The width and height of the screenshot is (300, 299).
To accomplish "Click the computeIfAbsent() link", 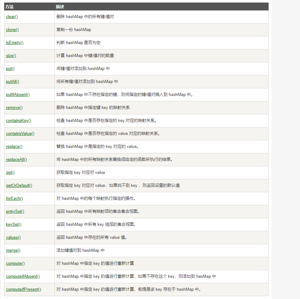I will pos(23,277).
